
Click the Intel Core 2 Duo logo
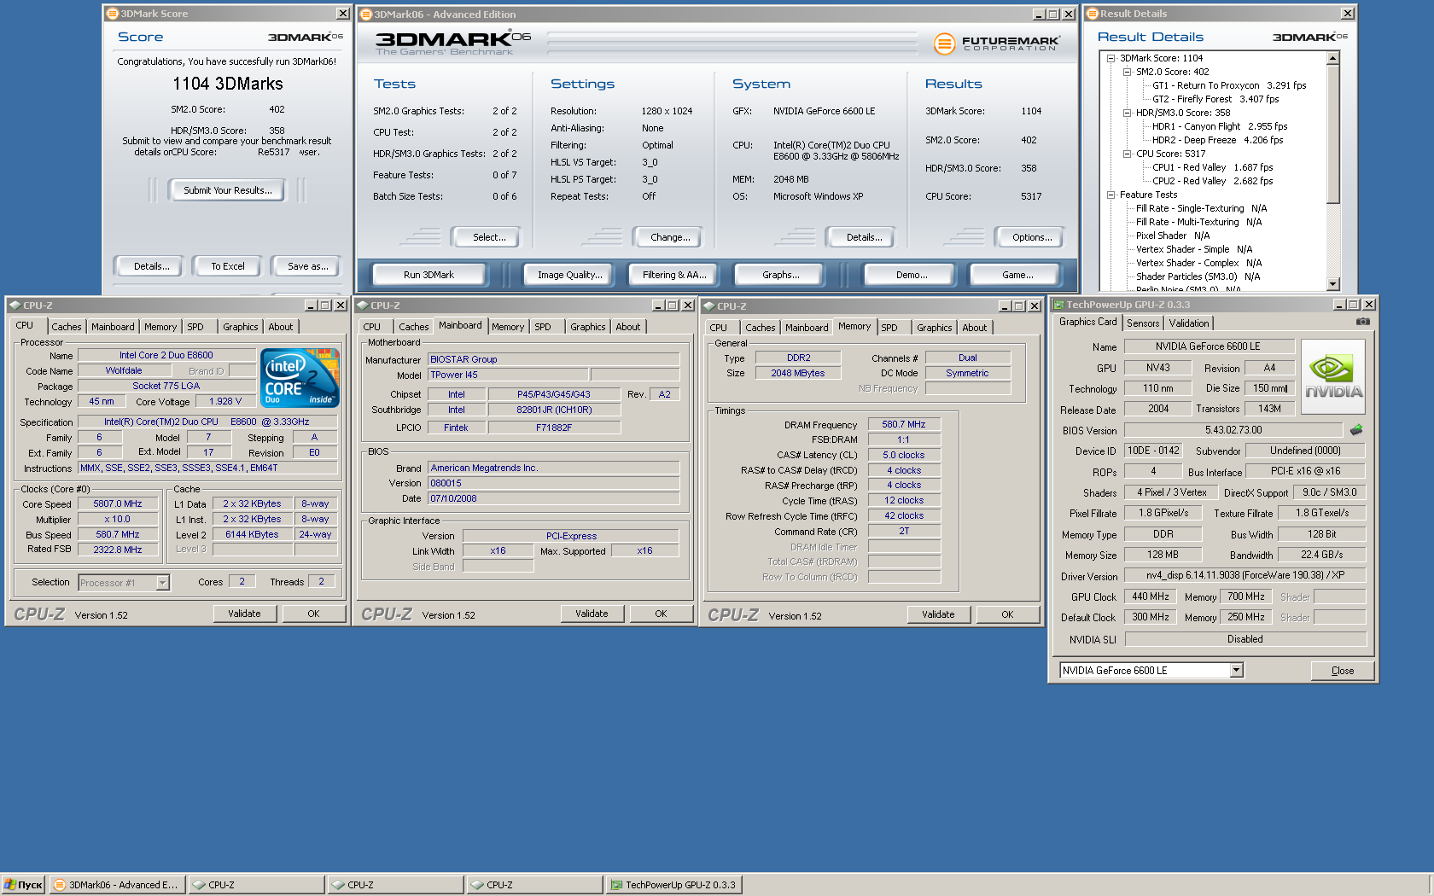(300, 377)
